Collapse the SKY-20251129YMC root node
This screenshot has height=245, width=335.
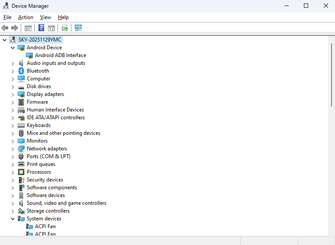pos(4,40)
